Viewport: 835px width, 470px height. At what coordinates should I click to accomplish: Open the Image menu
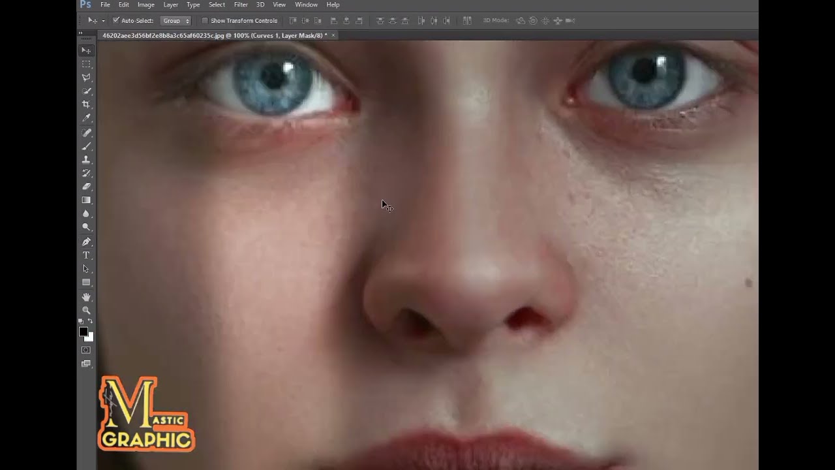point(146,5)
